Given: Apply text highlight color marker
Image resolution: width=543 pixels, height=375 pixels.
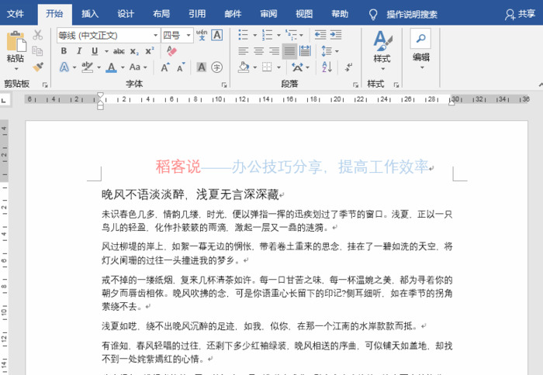Looking at the screenshot, I should 87,67.
